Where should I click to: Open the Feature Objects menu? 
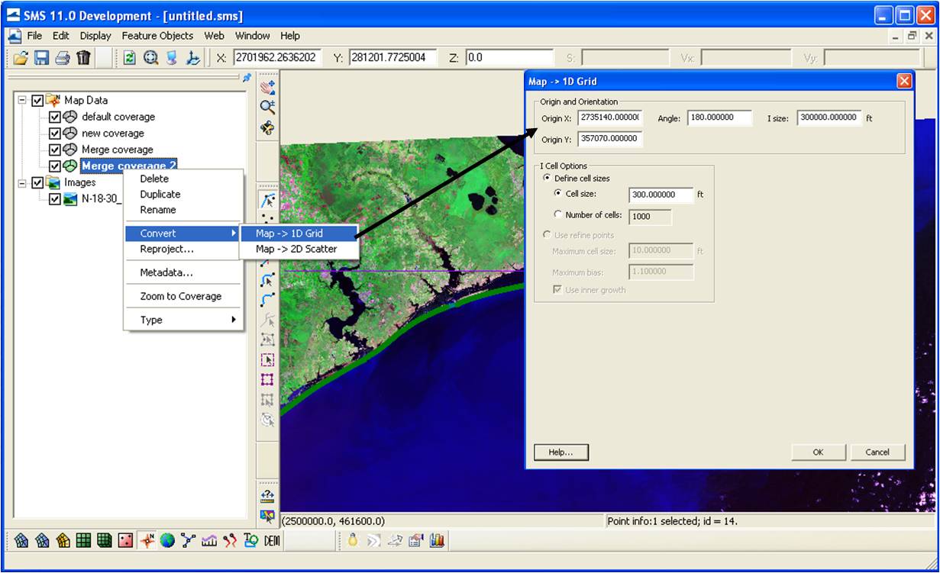tap(157, 35)
